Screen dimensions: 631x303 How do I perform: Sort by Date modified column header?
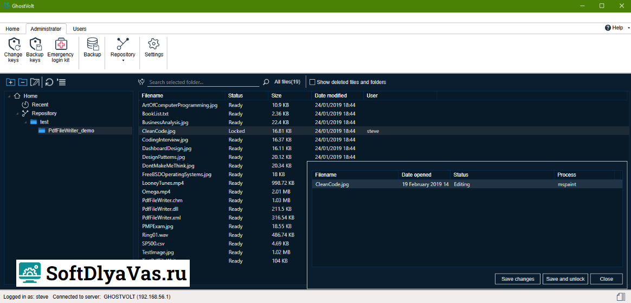[x=337, y=96]
